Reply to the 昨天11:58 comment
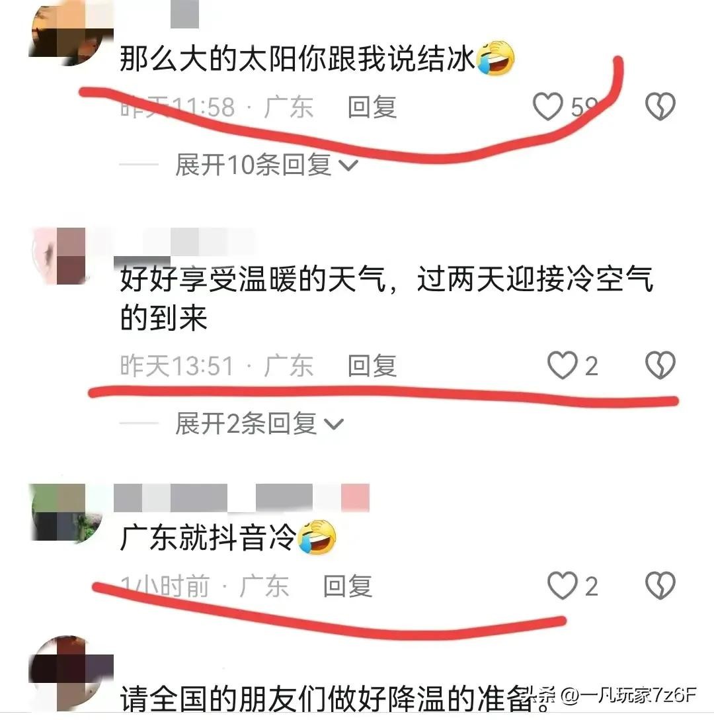Viewport: 714px width, 720px height. [372, 107]
